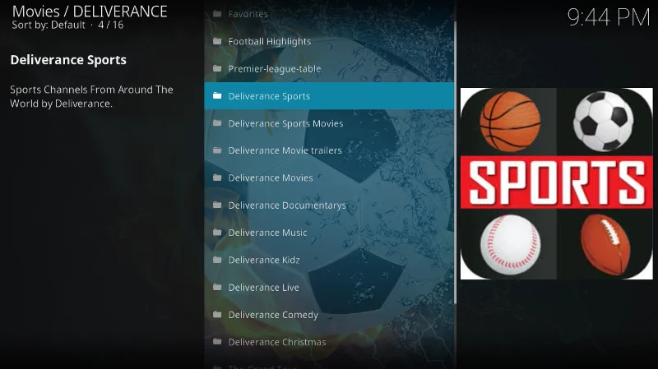Open Deliverance Documentarys folder

tap(329, 205)
